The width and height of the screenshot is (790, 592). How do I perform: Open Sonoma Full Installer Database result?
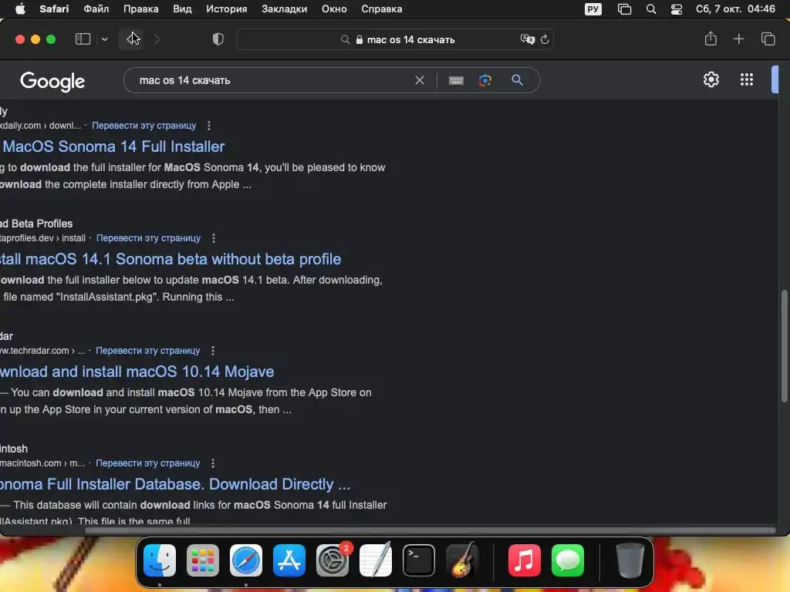tap(175, 484)
